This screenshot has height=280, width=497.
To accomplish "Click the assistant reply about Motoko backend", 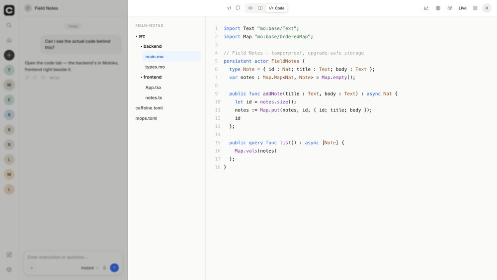I will pos(72,66).
